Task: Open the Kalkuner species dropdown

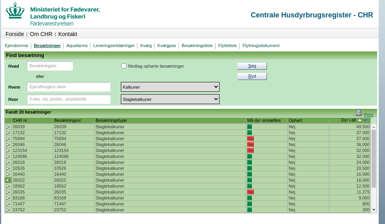Action: [x=170, y=87]
